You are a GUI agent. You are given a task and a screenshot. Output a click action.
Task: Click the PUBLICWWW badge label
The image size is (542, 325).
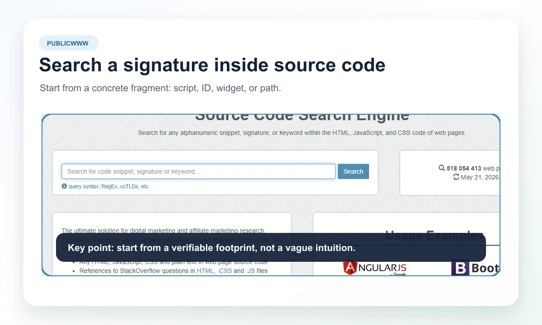click(68, 43)
